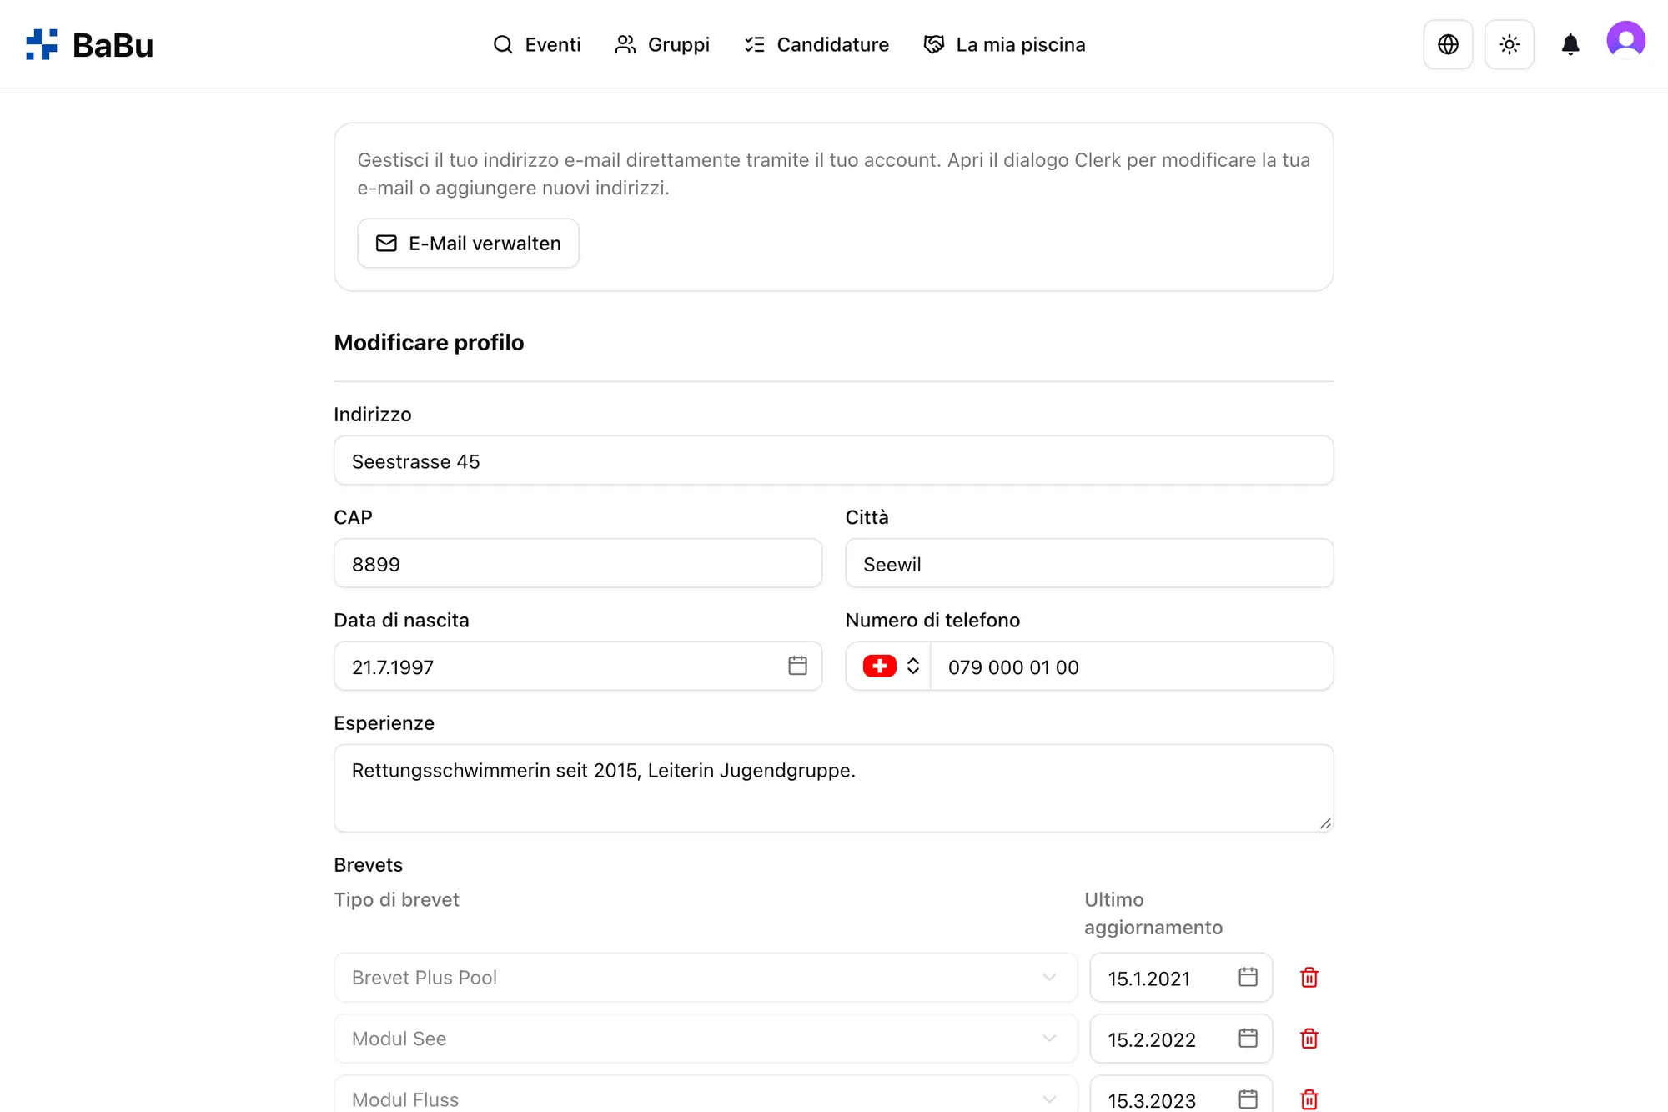Open notifications bell
The width and height of the screenshot is (1668, 1112).
click(x=1570, y=44)
